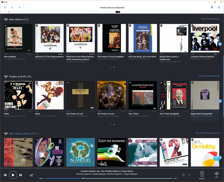The height and width of the screenshot is (182, 224).
Task: Click the Main Albums (11) heading
Action: tap(19, 19)
